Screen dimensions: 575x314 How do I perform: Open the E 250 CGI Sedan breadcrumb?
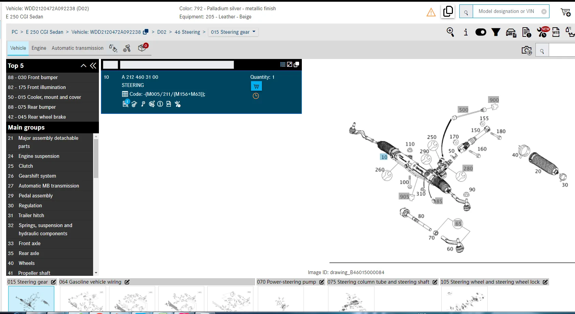pos(45,32)
